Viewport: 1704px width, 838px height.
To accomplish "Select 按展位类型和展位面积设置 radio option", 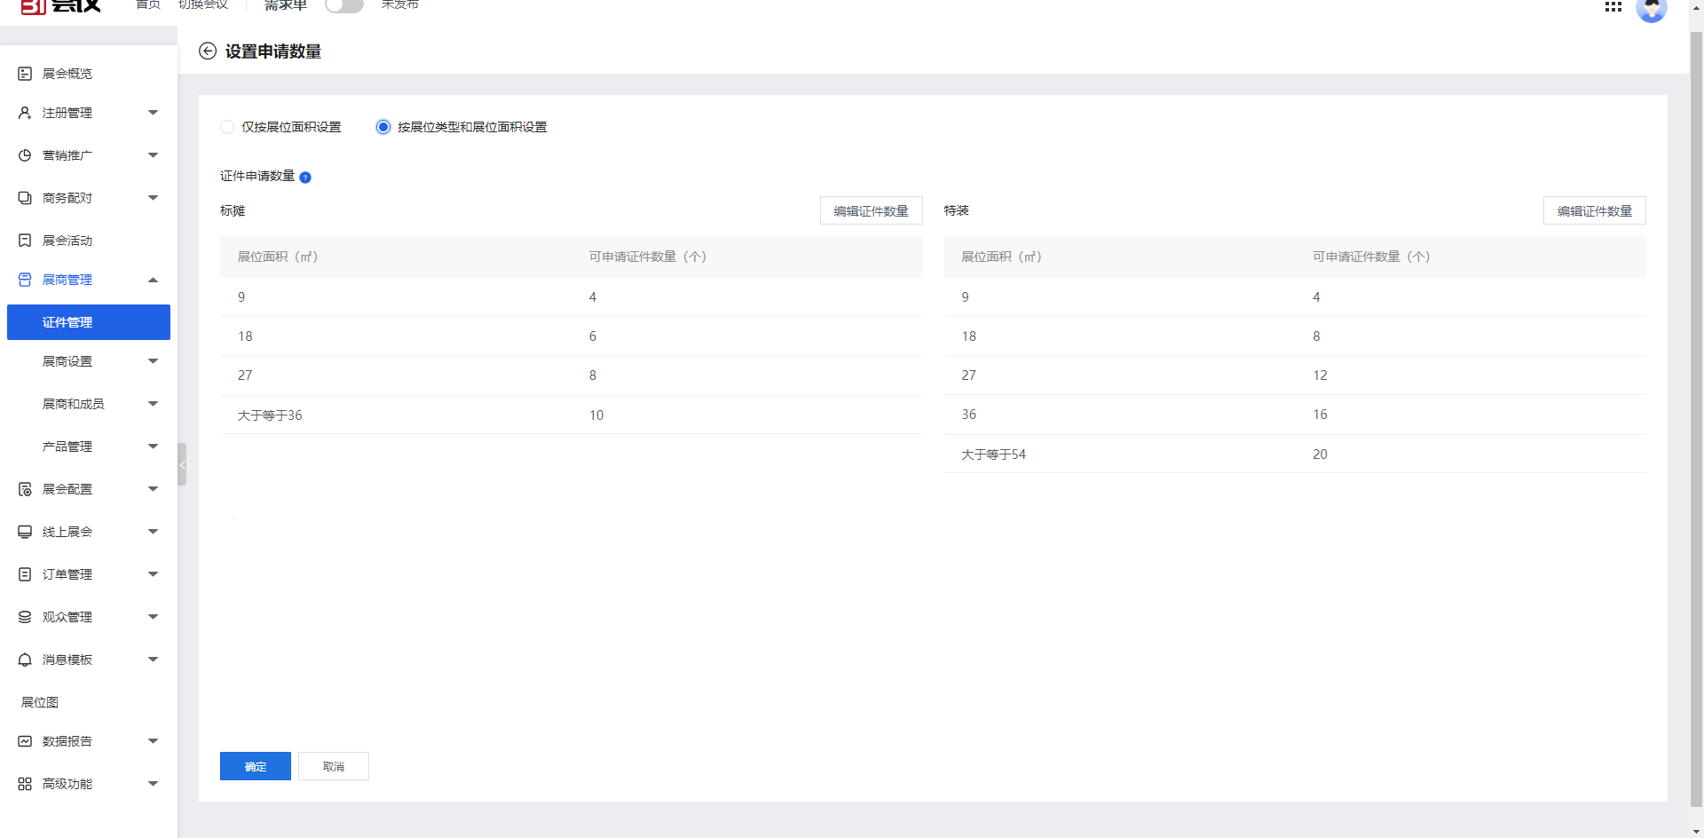I will pyautogui.click(x=383, y=127).
